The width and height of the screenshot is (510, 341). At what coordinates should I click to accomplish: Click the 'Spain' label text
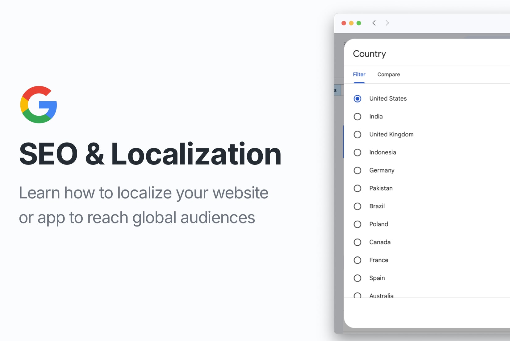coord(377,278)
